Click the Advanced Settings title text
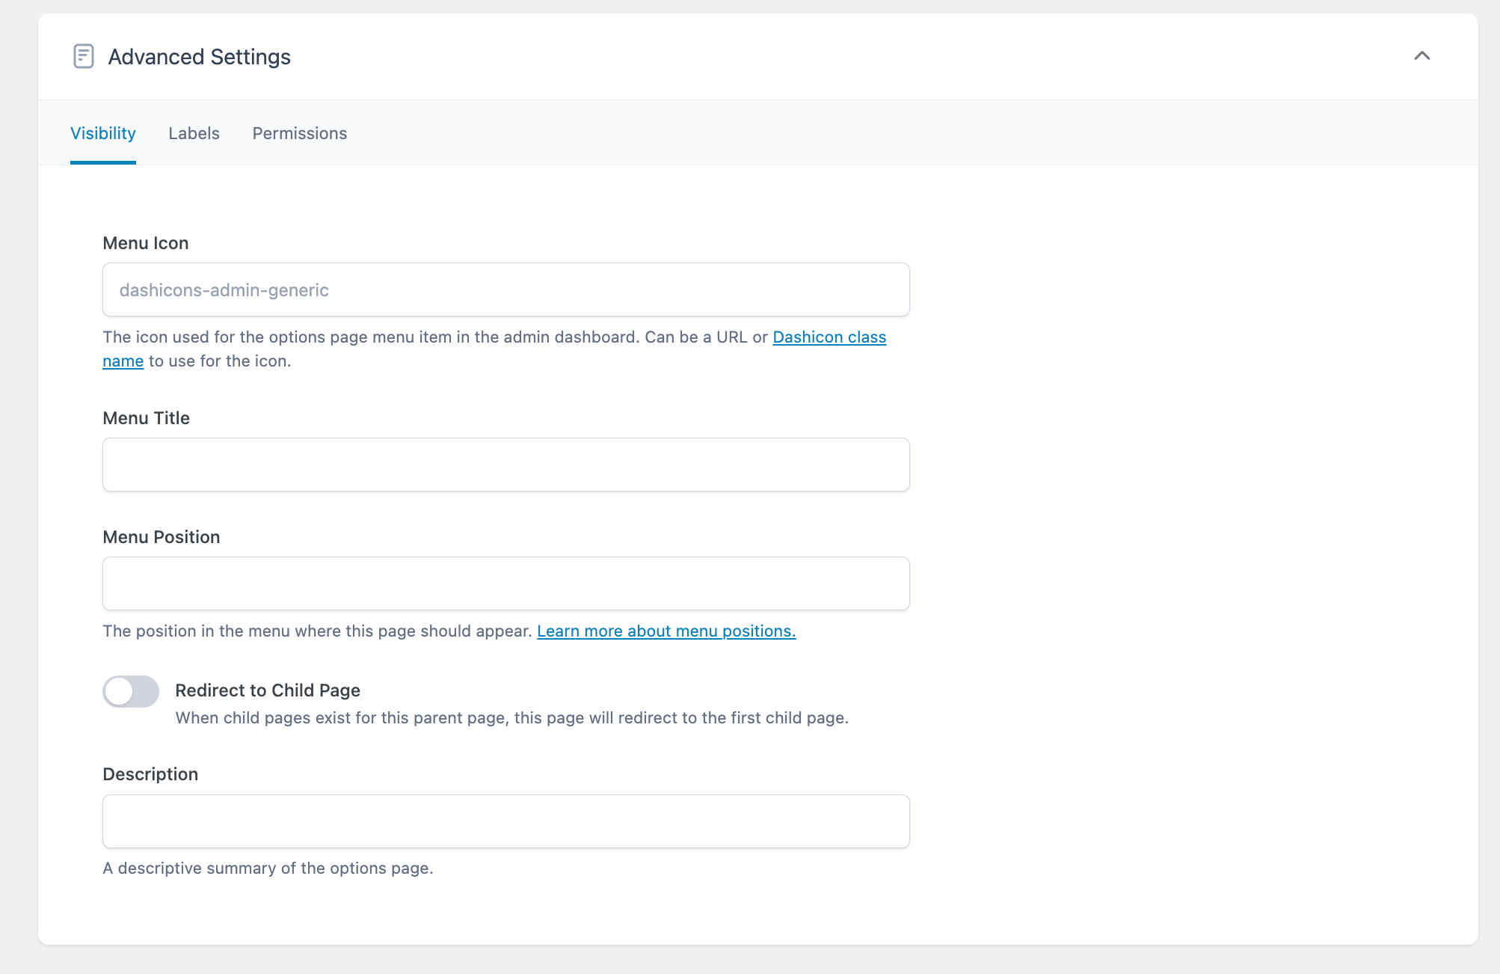This screenshot has width=1500, height=974. [x=200, y=56]
